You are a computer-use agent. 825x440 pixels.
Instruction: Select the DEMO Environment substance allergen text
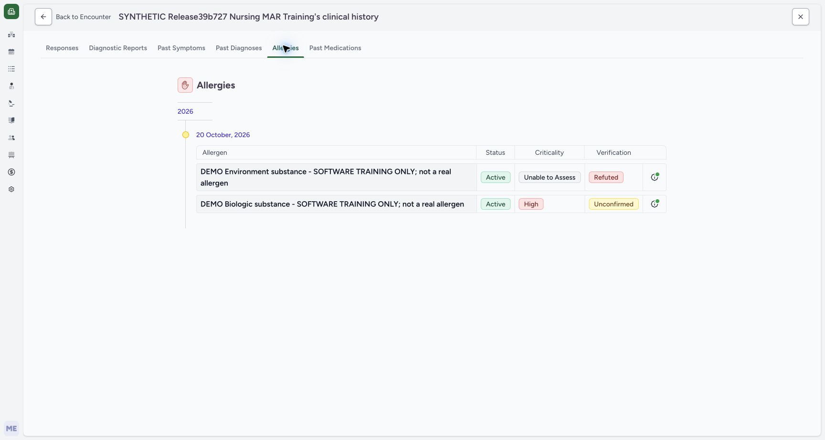click(x=326, y=177)
